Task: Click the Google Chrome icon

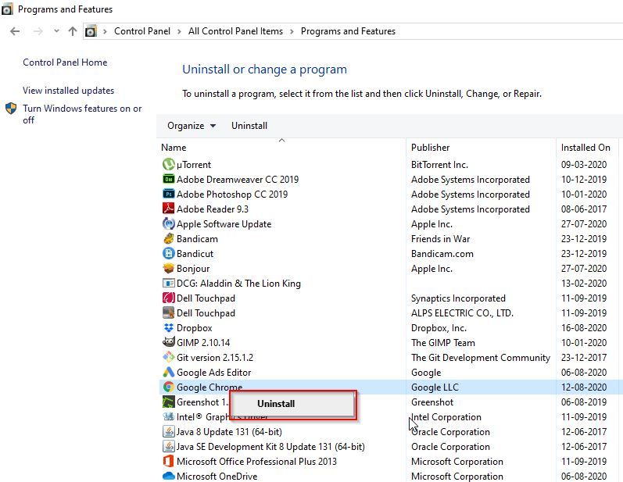Action: [169, 387]
